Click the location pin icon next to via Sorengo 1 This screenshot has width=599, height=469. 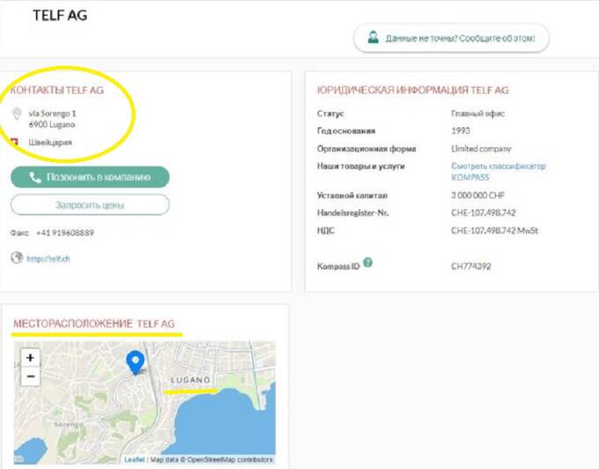[x=17, y=114]
